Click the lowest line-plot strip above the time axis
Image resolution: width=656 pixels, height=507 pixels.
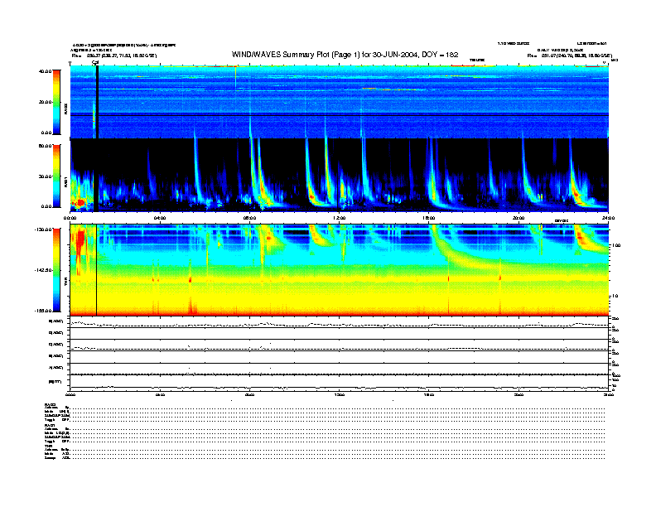click(338, 382)
